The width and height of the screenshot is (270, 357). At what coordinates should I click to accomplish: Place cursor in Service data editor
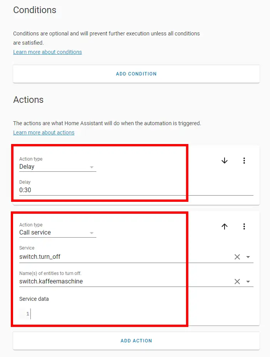[x=96, y=314]
